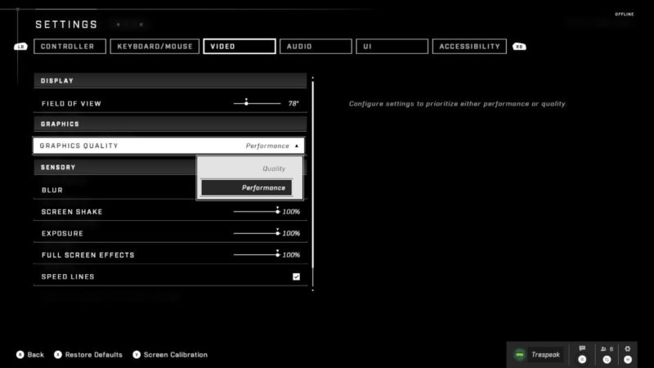Click the Trespeak player avatar

520,355
